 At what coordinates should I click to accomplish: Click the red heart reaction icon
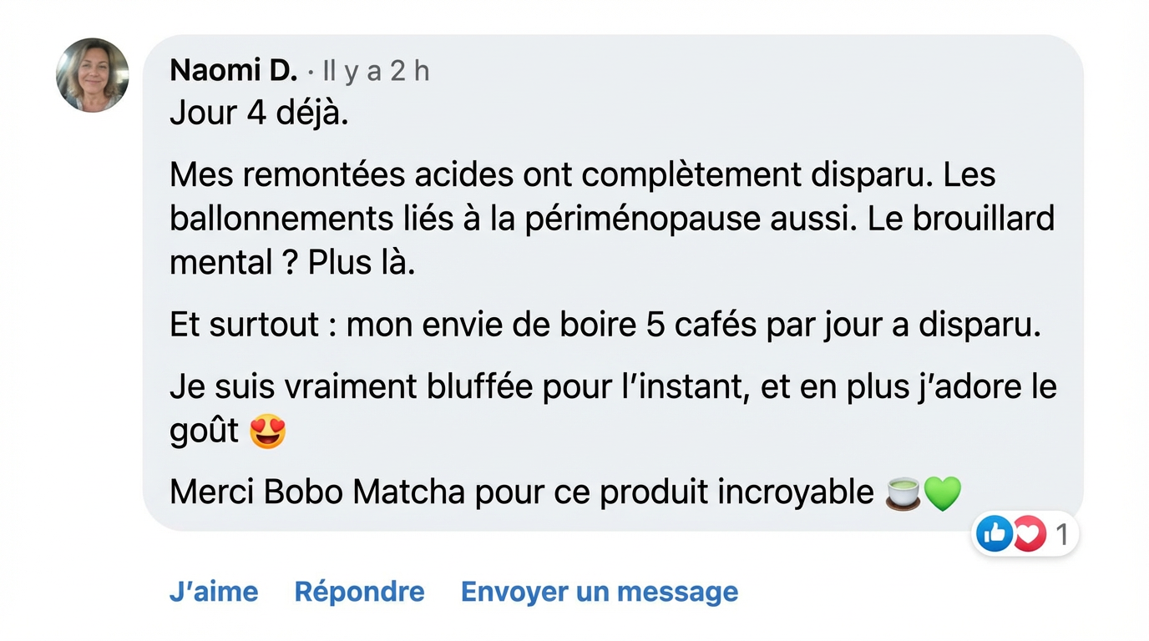point(1027,533)
